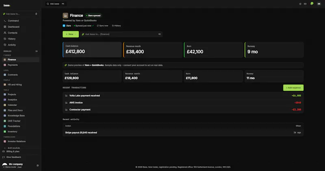Open the Contractor payment transaction
Image resolution: width=325 pixels, height=171 pixels.
coord(183,110)
